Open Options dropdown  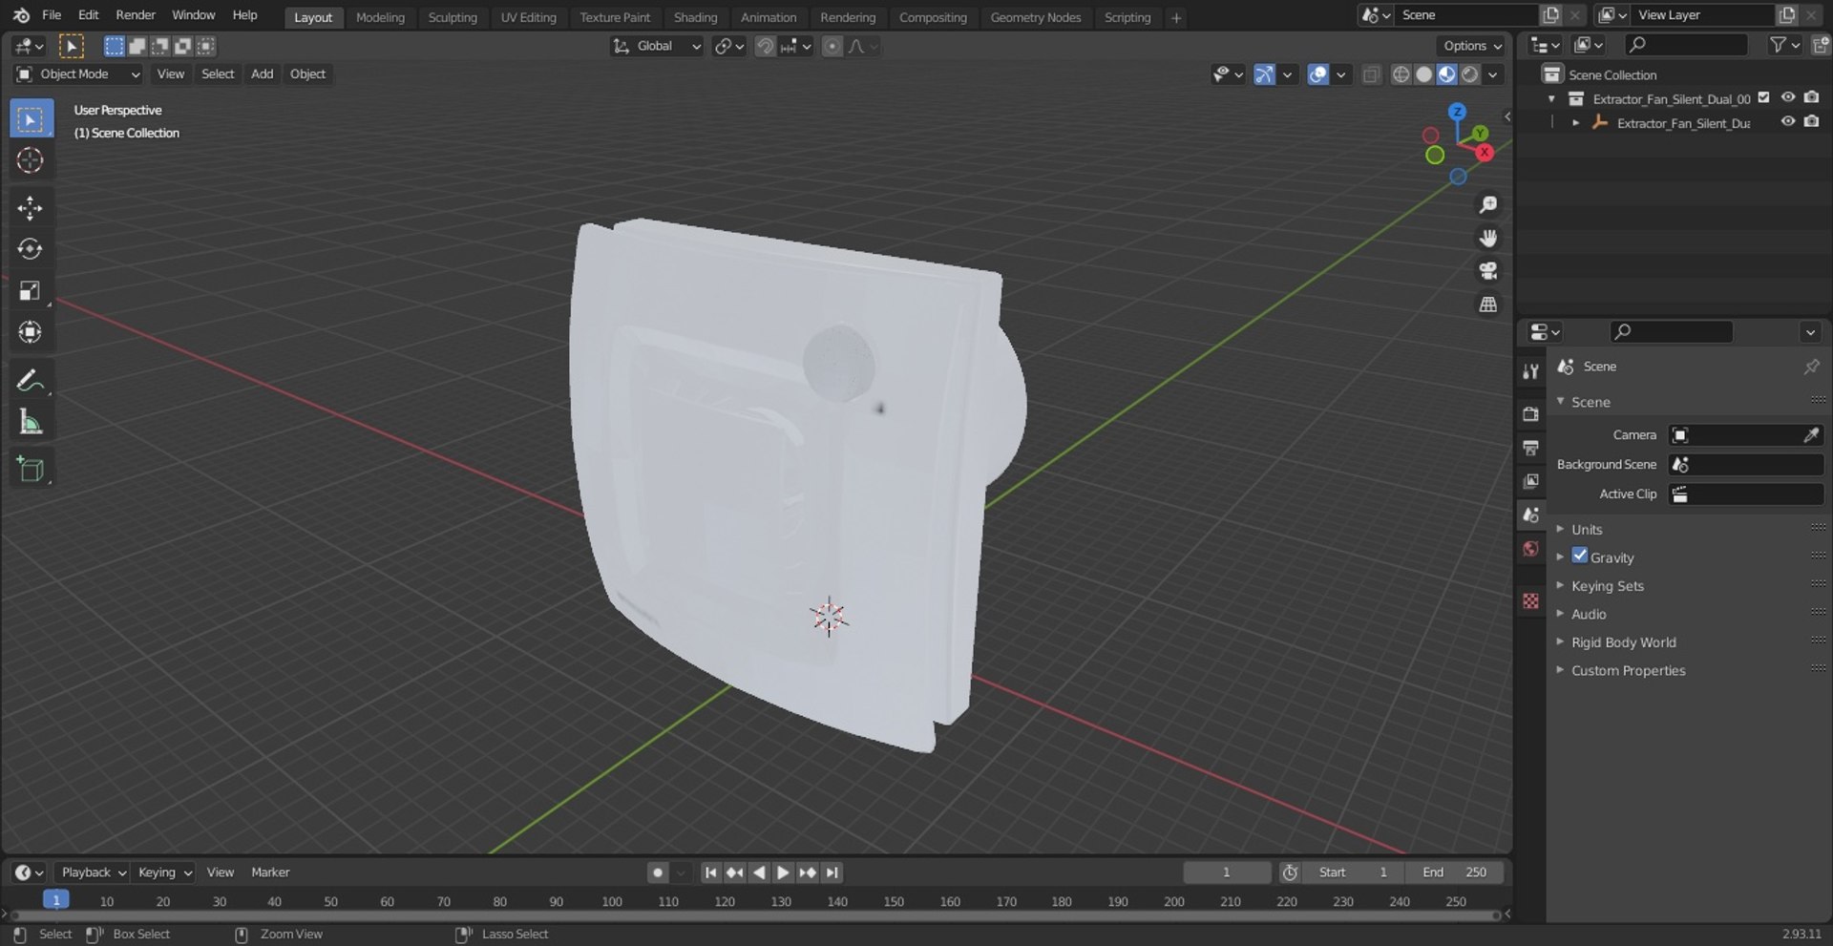(x=1471, y=46)
